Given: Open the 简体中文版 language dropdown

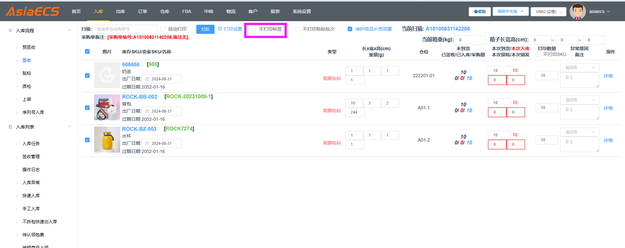Looking at the screenshot, I should pyautogui.click(x=510, y=11).
